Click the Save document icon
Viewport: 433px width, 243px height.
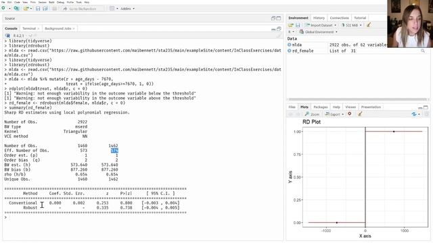(38, 9)
